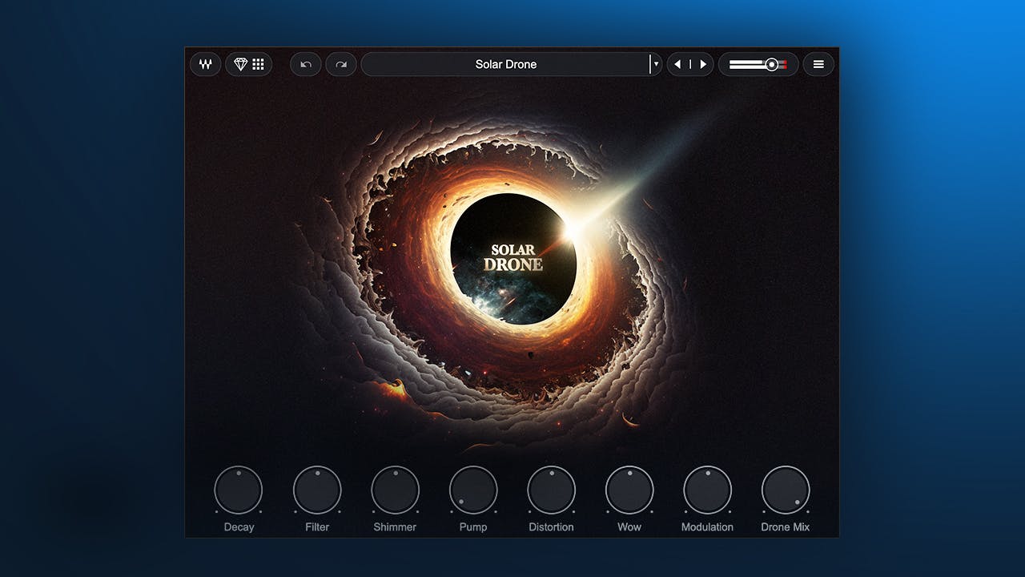Load the previous preset with left arrow
The image size is (1025, 577).
click(677, 64)
